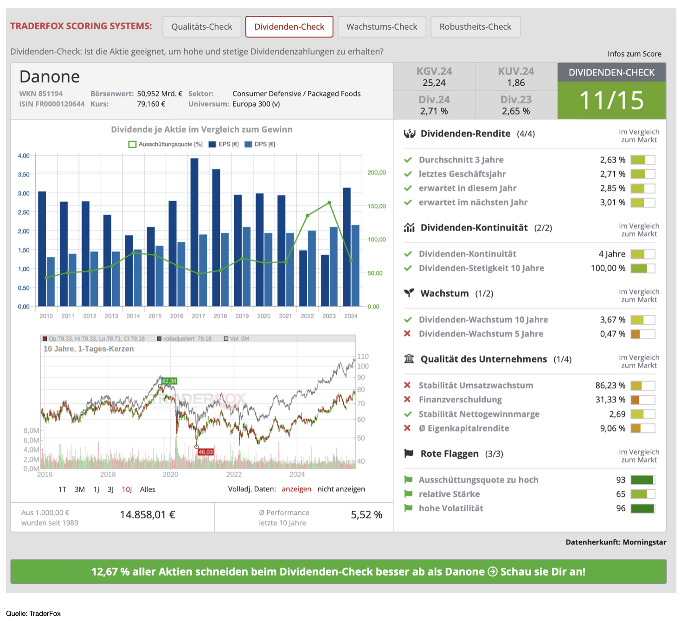Screen dimensions: 681x621
Task: Click the green flag beside relative Stärke
Action: 408,494
